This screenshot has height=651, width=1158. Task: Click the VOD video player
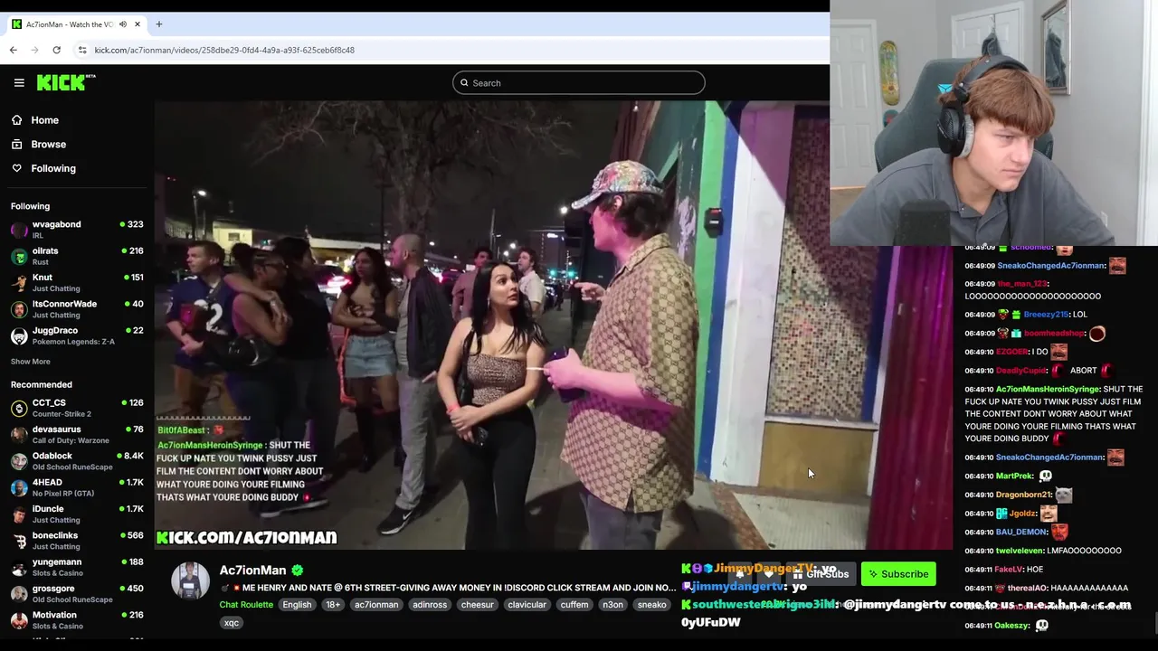click(554, 325)
